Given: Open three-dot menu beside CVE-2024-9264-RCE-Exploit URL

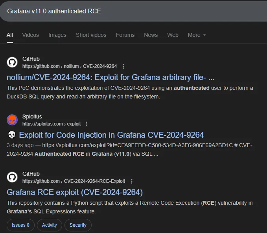Looking at the screenshot, I should click(132, 181).
